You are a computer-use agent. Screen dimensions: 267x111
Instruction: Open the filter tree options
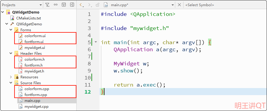tap(47, 5)
